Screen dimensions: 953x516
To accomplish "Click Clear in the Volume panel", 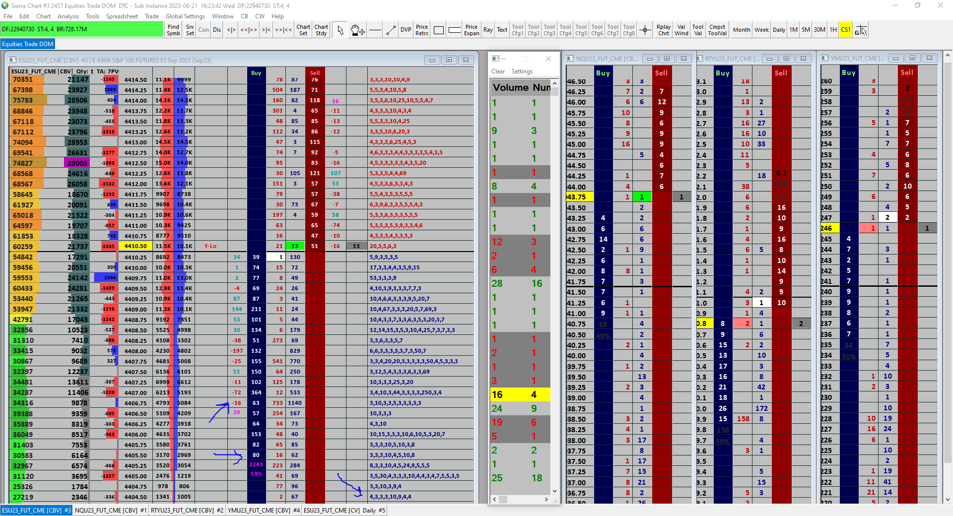I will 498,71.
